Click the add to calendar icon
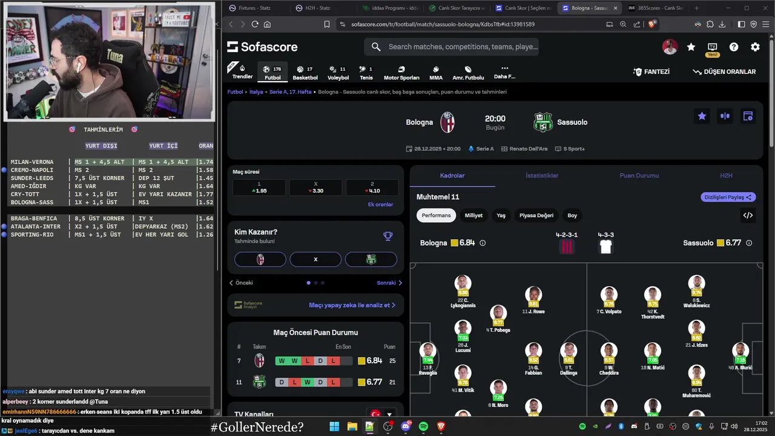Image resolution: width=775 pixels, height=436 pixels. pos(748,116)
